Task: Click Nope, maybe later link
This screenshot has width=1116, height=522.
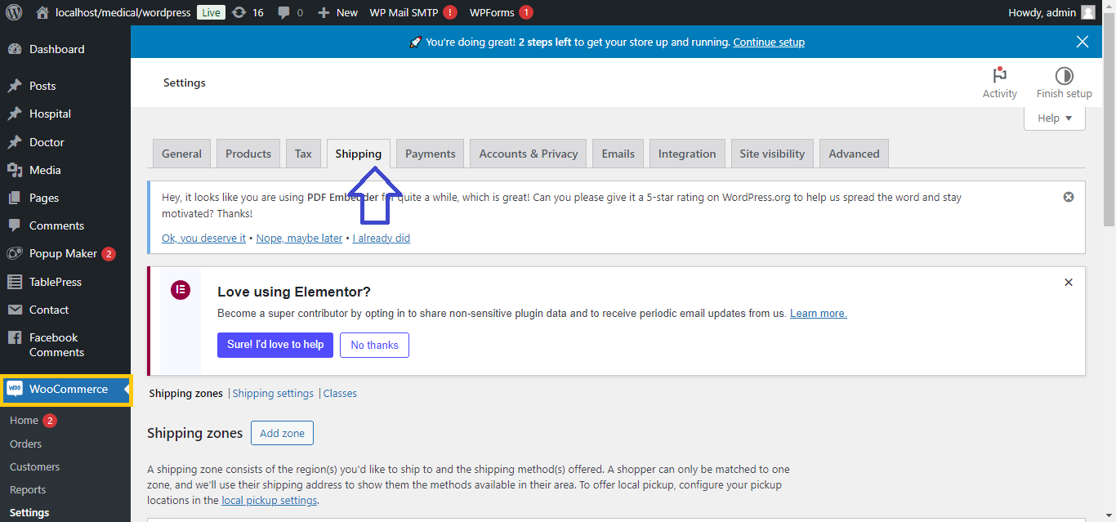Action: click(299, 238)
